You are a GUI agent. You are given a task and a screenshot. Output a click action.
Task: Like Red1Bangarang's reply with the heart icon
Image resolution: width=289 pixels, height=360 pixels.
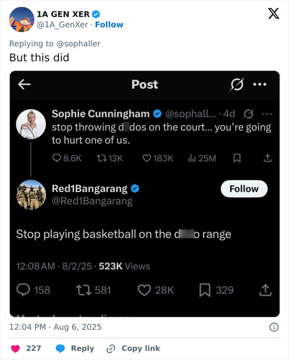(144, 290)
